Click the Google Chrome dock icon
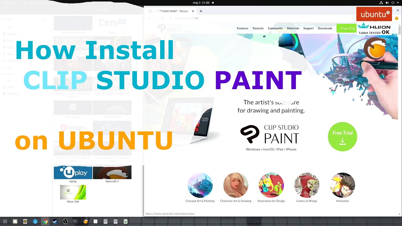Viewport: 402px width, 226px height. coord(45,222)
